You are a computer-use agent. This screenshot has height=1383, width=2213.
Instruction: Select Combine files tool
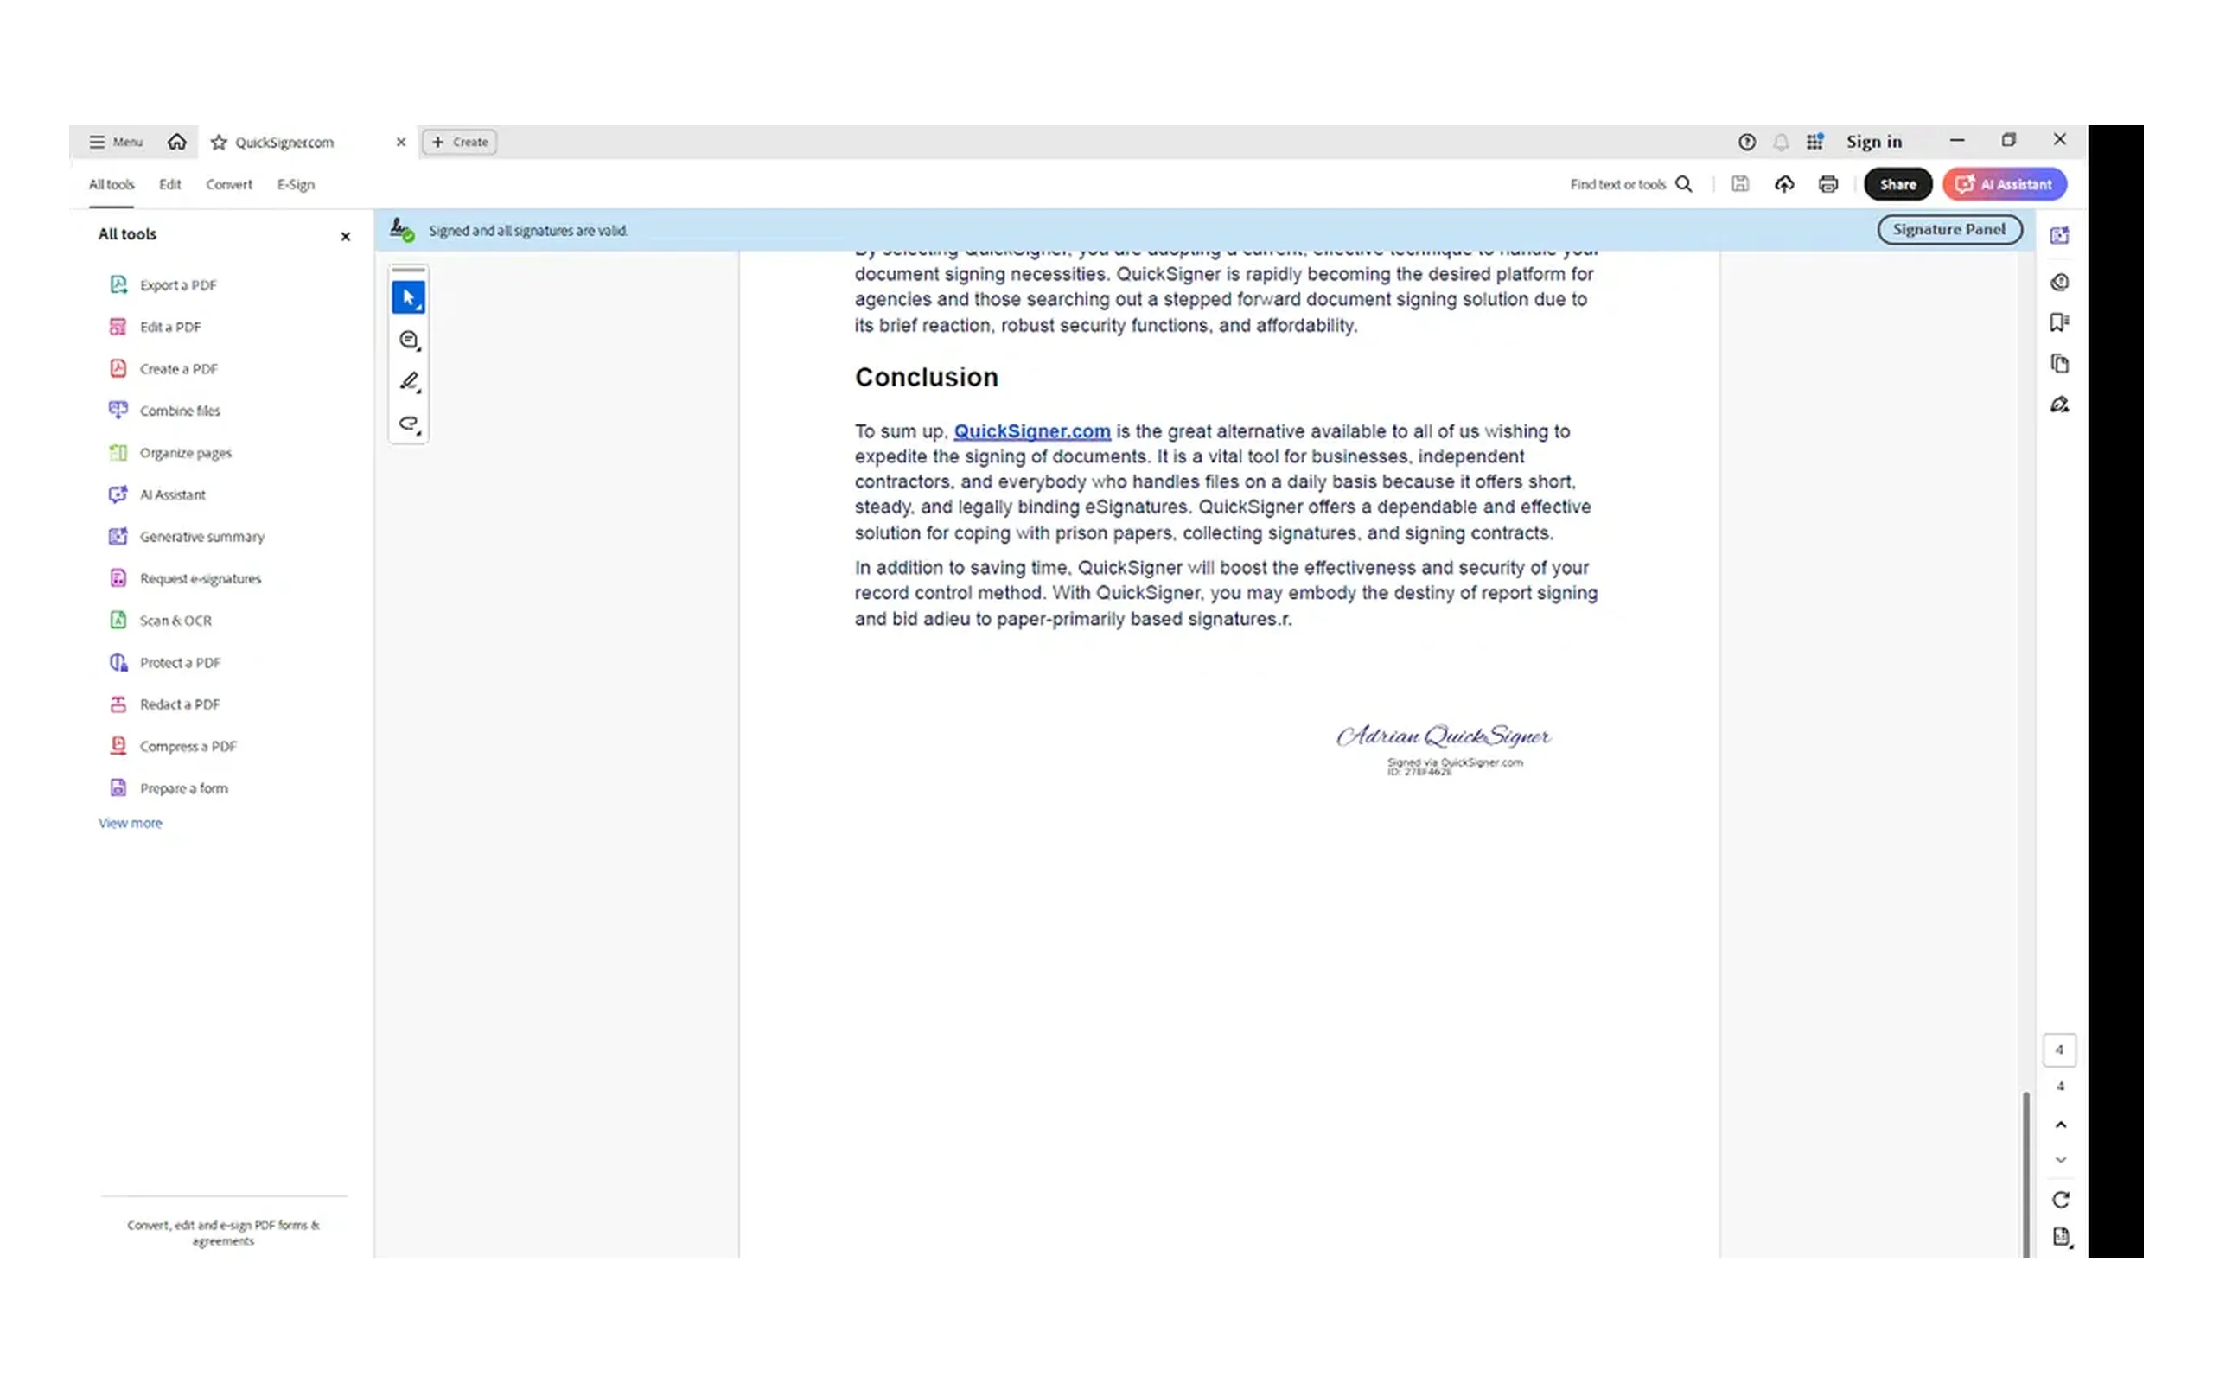click(164, 411)
